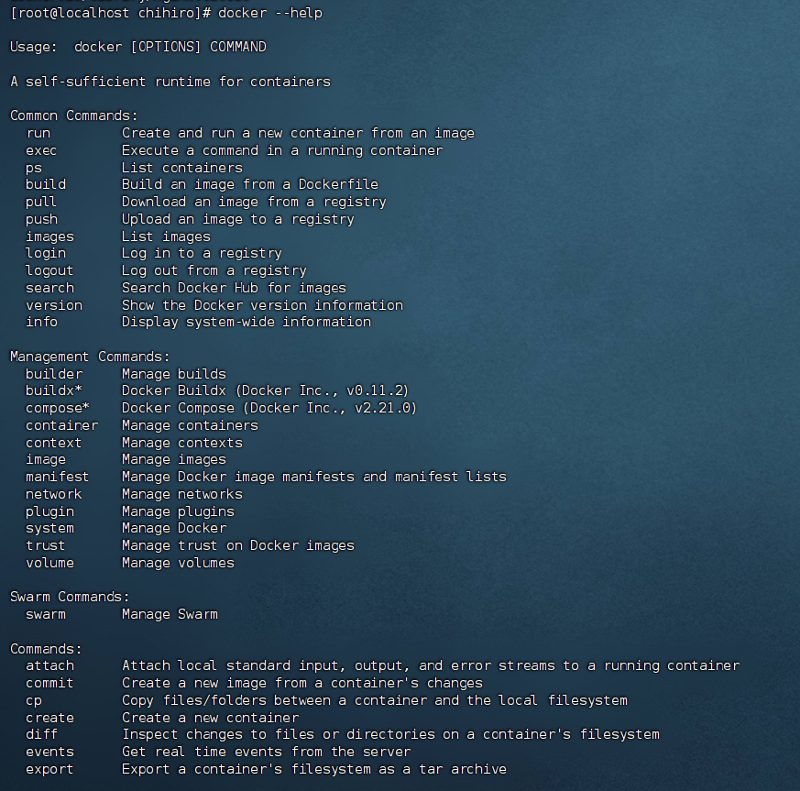800x791 pixels.
Task: Click the 'login' command entry
Action: click(x=46, y=254)
